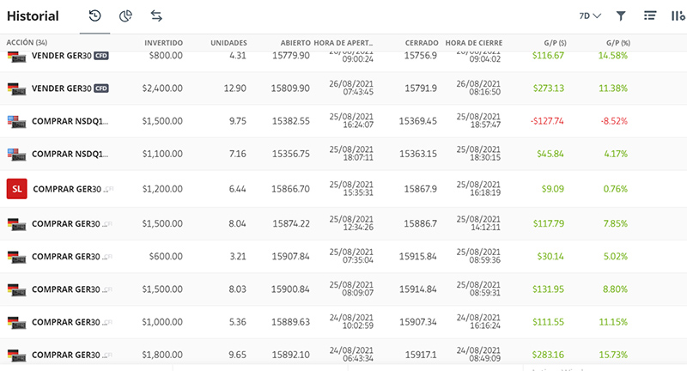The height and width of the screenshot is (371, 687).
Task: Sort by the G/P ($) column header
Action: coord(555,43)
